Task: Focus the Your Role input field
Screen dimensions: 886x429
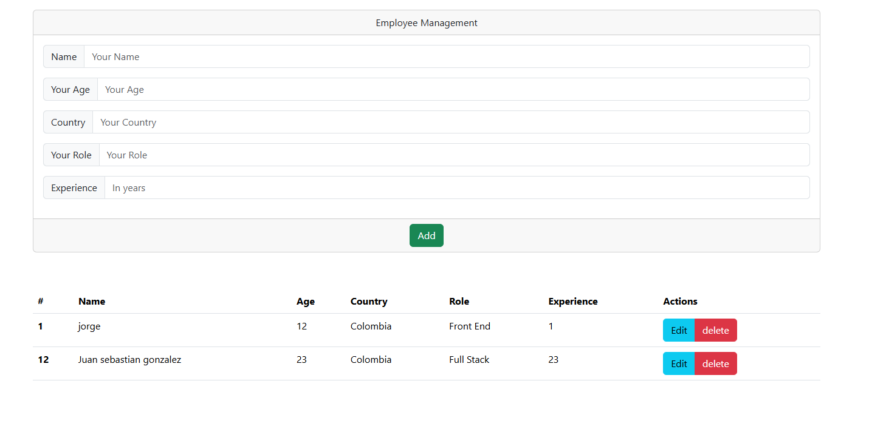Action: (455, 155)
